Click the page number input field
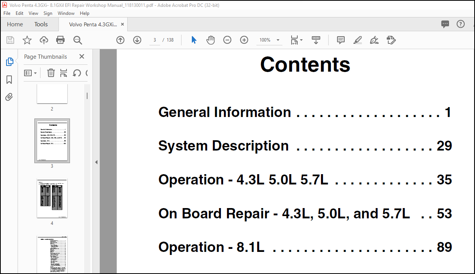The height and width of the screenshot is (274, 475). 154,40
